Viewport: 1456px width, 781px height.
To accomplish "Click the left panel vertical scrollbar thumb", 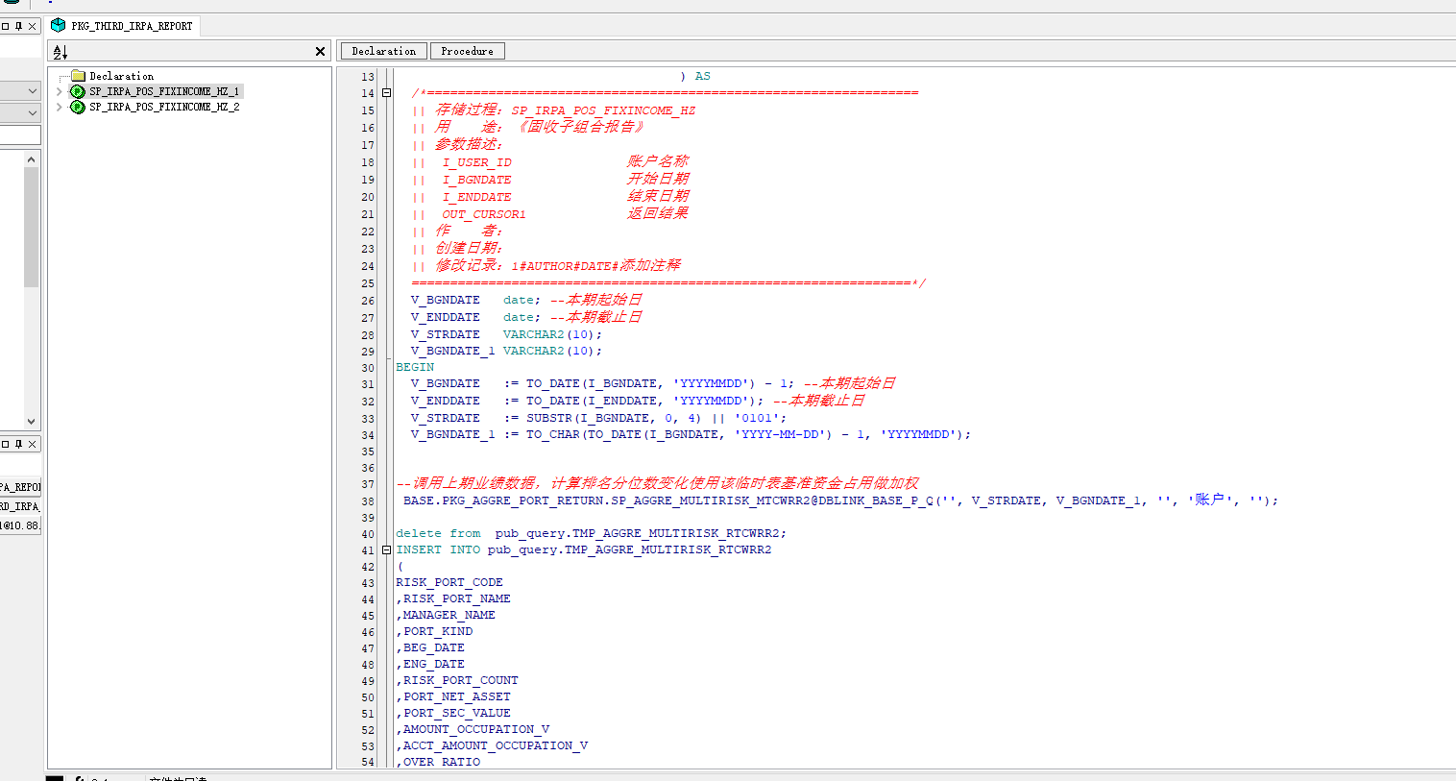I will (31, 228).
